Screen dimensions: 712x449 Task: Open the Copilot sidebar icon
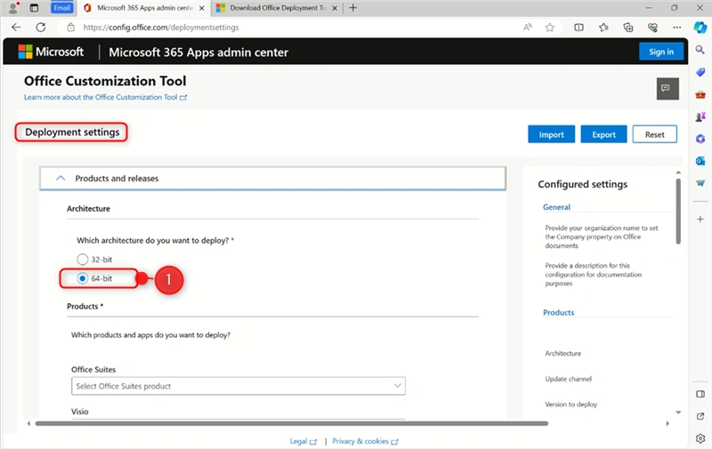(700, 28)
